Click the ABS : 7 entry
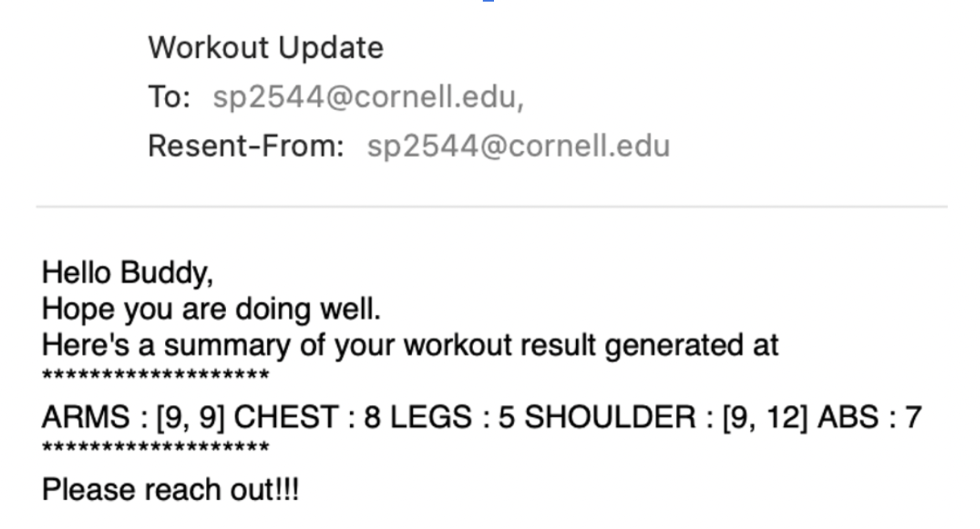This screenshot has width=980, height=529. 870,417
